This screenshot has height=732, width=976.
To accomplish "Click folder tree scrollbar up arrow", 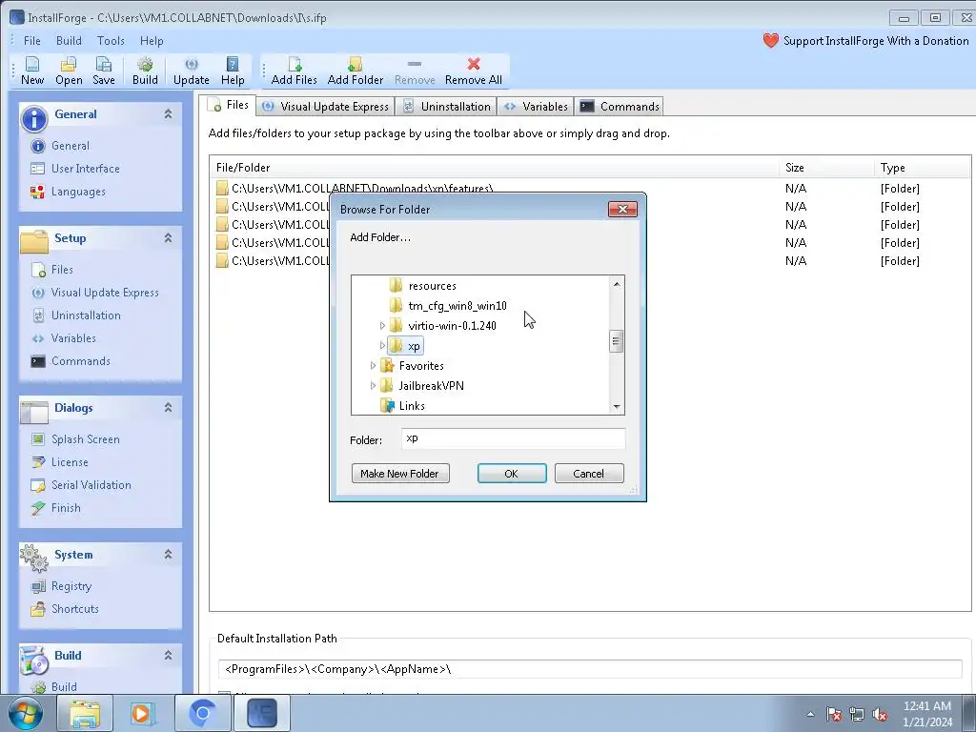I will (617, 284).
